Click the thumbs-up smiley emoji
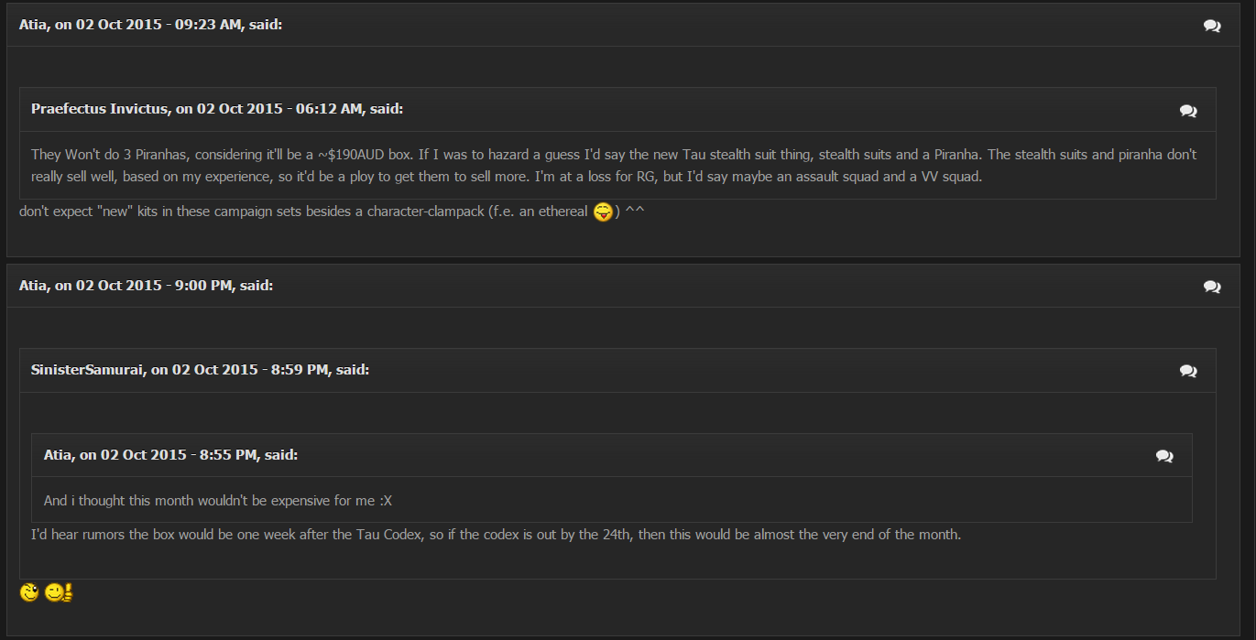The image size is (1256, 640). [58, 593]
